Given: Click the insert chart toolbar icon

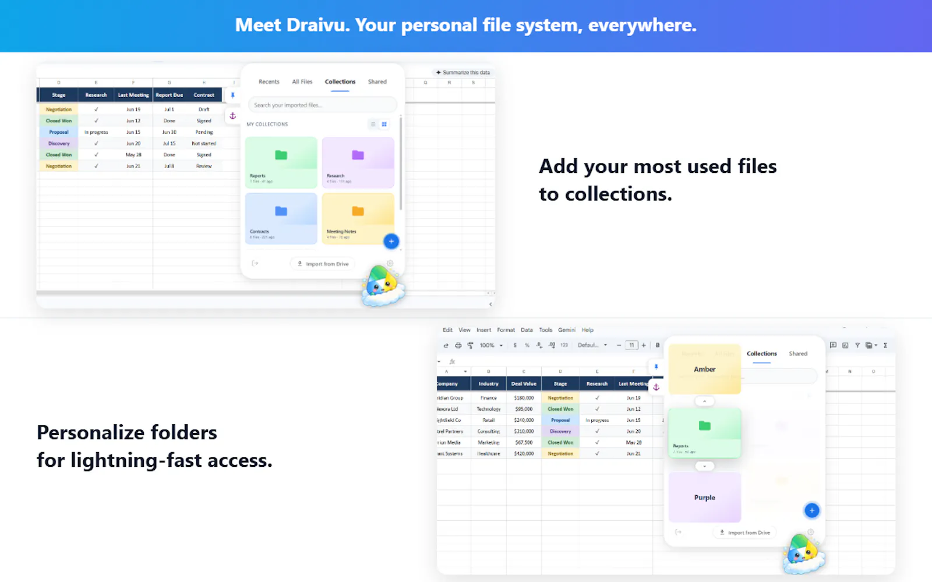Looking at the screenshot, I should click(x=845, y=345).
